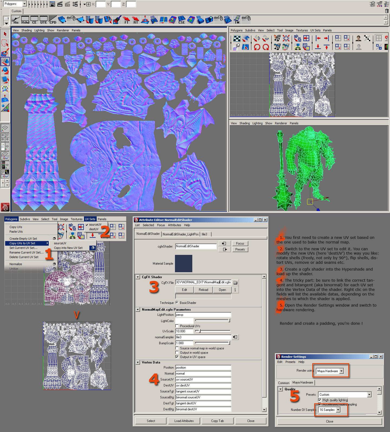Click the CE shelf icon
390x432 pixels.
[34, 20]
